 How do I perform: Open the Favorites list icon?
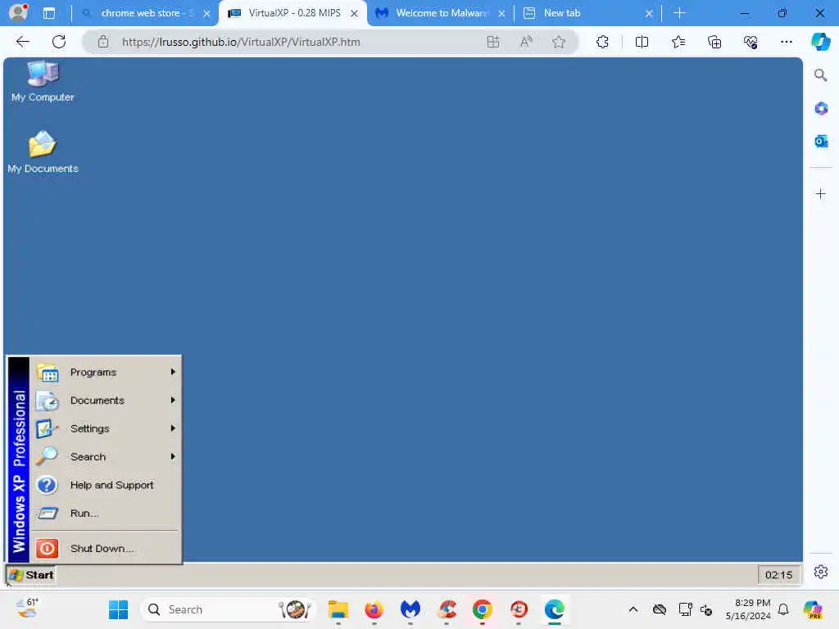tap(678, 42)
